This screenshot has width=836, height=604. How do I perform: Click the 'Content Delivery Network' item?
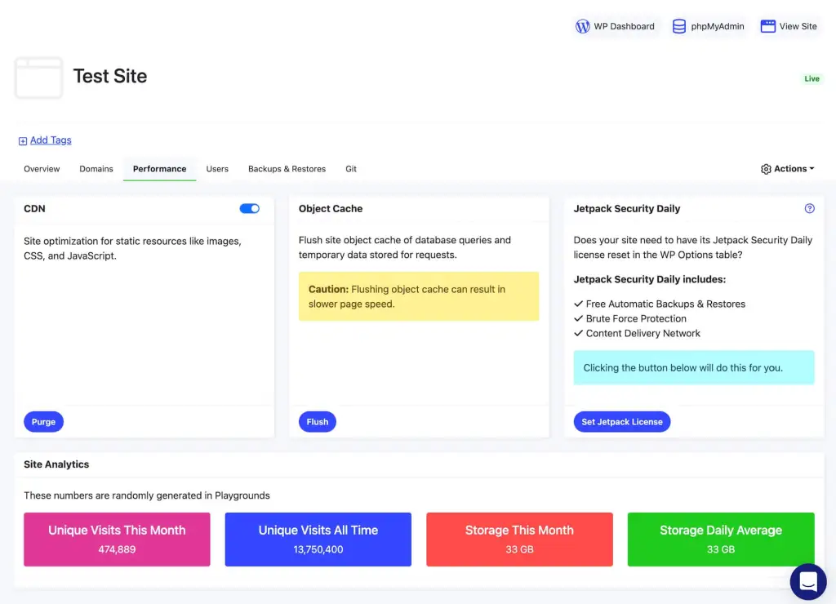(x=637, y=333)
